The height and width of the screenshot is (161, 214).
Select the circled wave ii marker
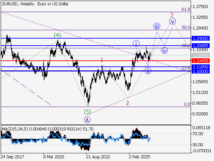tap(148, 71)
